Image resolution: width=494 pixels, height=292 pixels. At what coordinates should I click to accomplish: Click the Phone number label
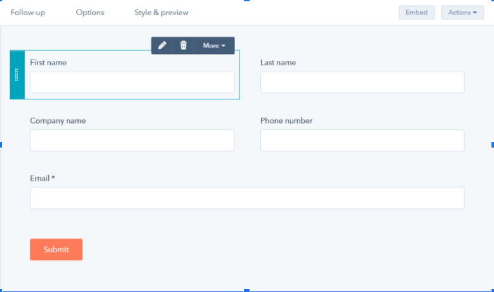coord(286,121)
